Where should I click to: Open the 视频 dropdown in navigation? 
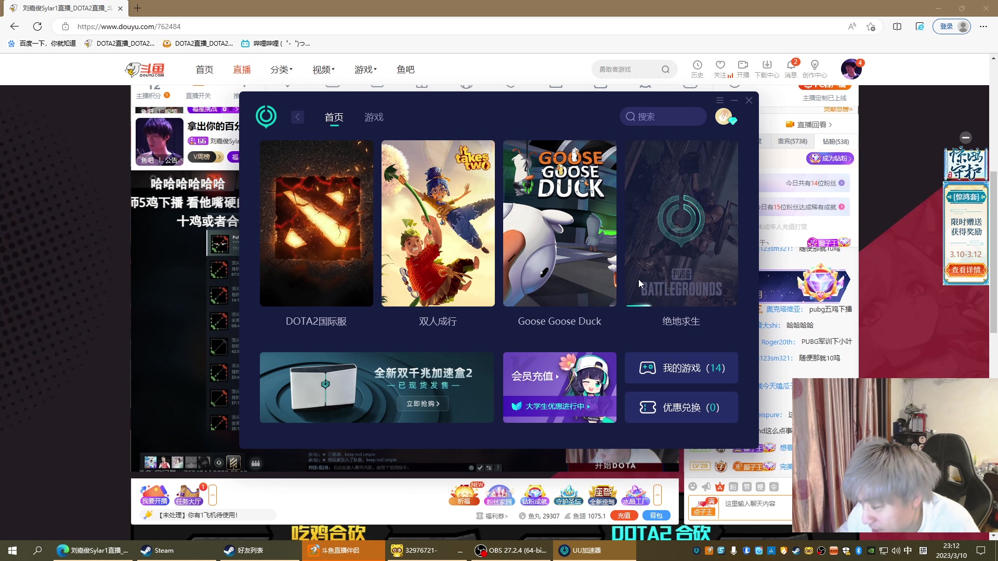[x=322, y=69]
